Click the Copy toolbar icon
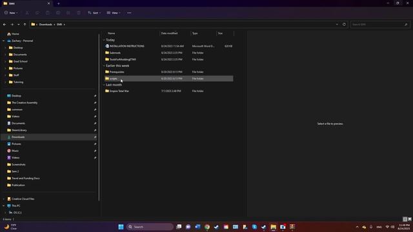 tap(37, 13)
